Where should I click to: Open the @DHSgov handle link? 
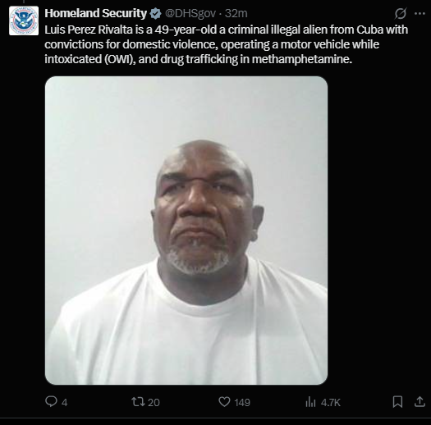[190, 13]
